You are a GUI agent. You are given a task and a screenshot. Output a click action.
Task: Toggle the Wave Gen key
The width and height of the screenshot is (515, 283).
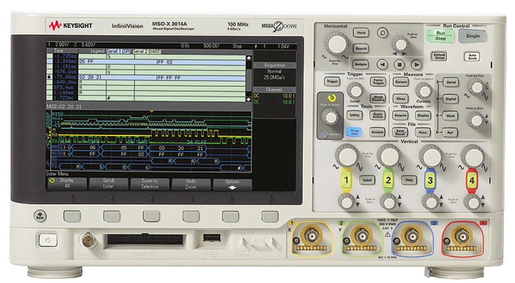pyautogui.click(x=354, y=132)
